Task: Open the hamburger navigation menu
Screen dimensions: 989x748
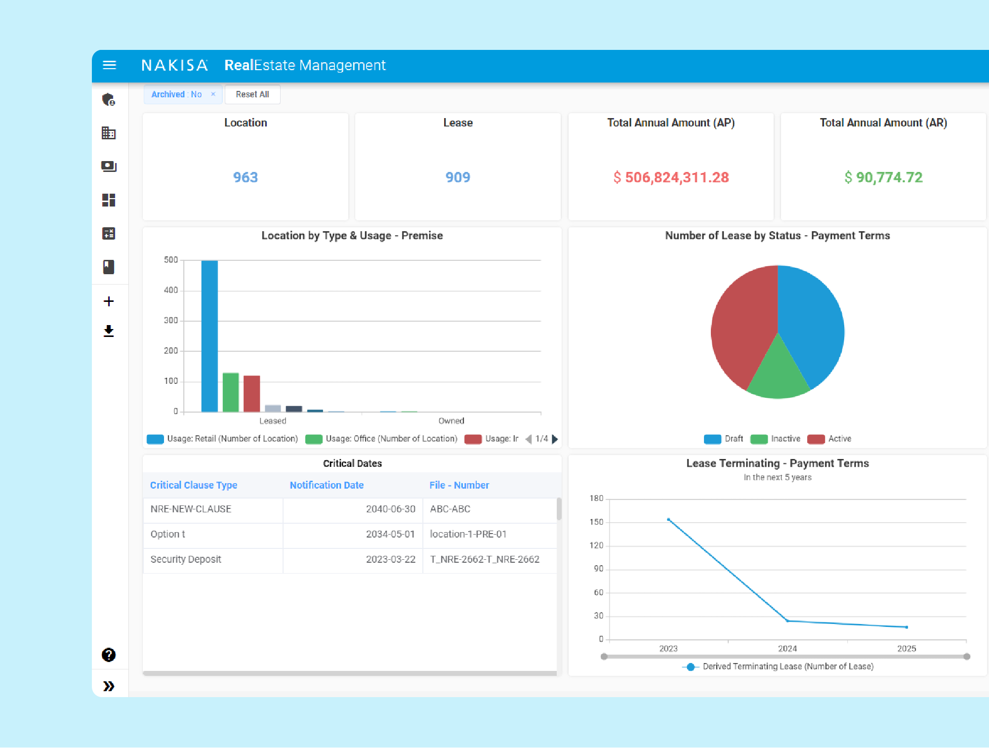Action: point(109,65)
